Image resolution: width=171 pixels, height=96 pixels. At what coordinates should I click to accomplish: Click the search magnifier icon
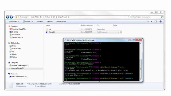coord(162,17)
